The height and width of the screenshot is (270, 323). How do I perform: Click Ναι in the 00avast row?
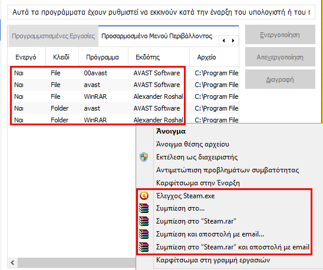[19, 73]
